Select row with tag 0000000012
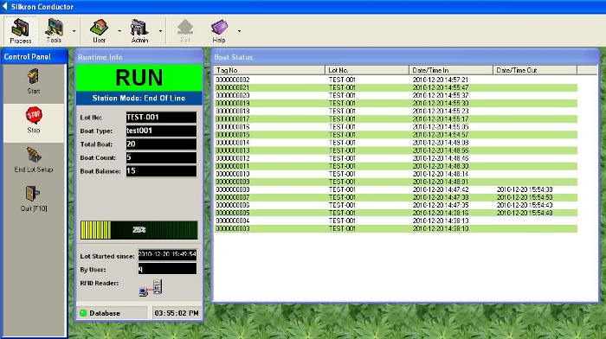The height and width of the screenshot is (339, 606). tap(396, 158)
